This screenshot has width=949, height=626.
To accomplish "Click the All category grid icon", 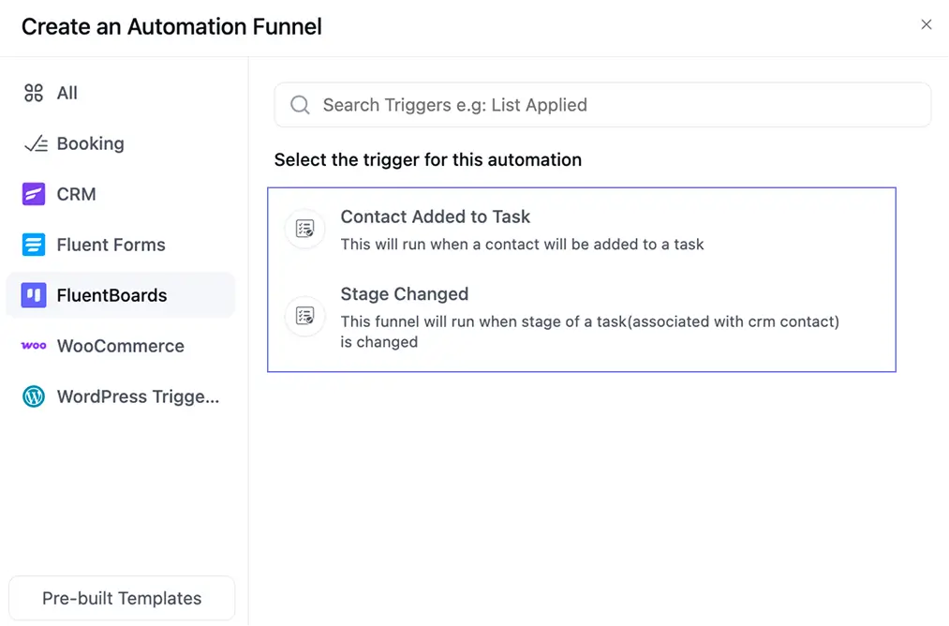I will (34, 93).
